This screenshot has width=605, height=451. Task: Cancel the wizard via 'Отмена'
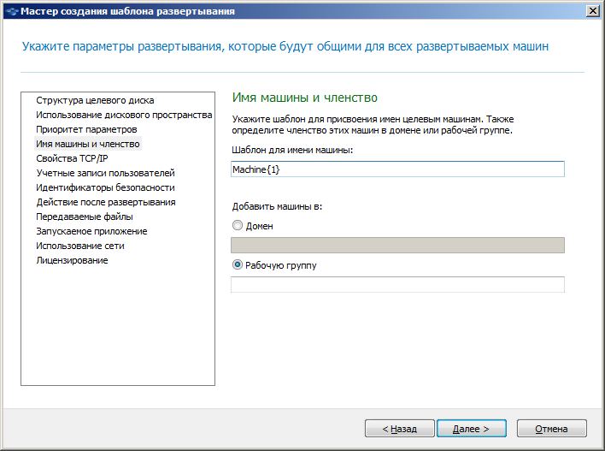pos(551,429)
